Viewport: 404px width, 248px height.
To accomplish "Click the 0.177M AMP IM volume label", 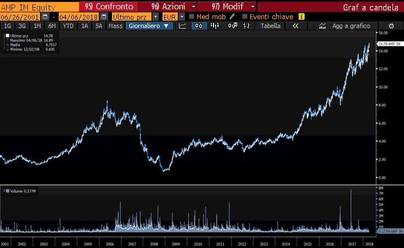I will pos(390,232).
